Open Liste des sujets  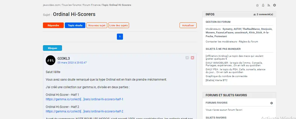point(119,25)
